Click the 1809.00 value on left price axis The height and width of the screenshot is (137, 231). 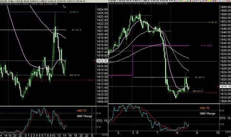click(x=102, y=102)
